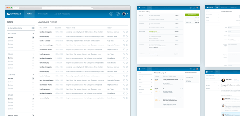
Task: Hide the Events / Calendar project due 10 Nov 2016
Action: (127, 41)
